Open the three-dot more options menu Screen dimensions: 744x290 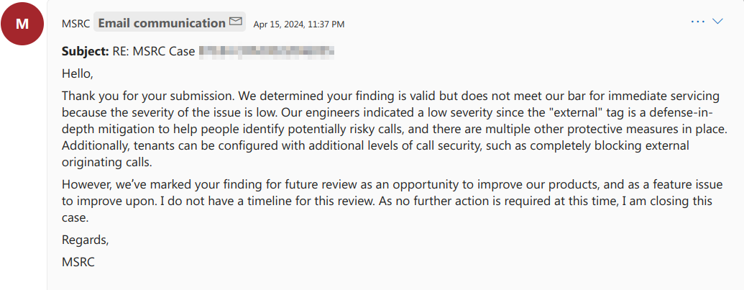[698, 22]
